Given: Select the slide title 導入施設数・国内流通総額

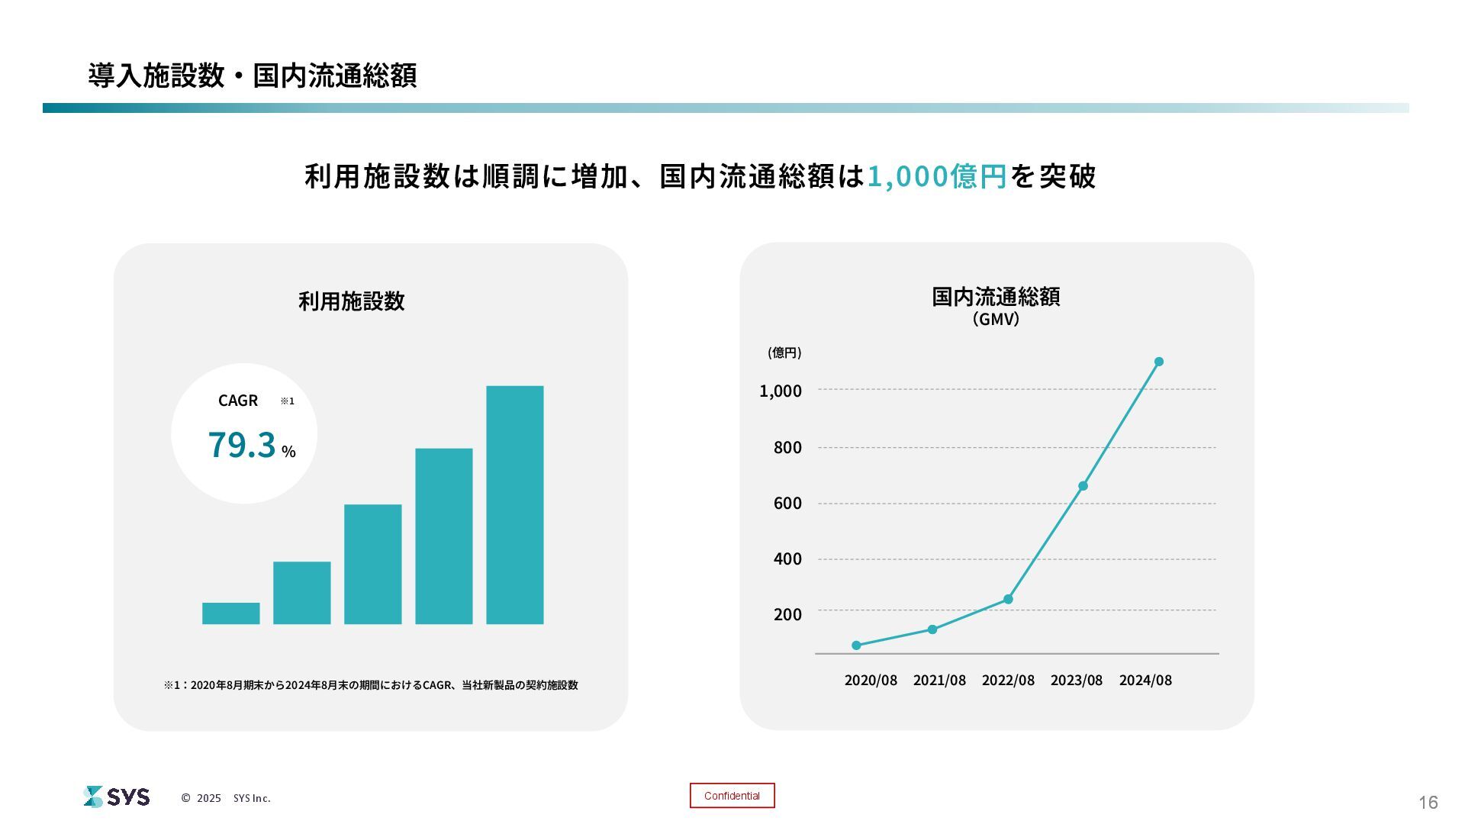Looking at the screenshot, I should pyautogui.click(x=252, y=76).
